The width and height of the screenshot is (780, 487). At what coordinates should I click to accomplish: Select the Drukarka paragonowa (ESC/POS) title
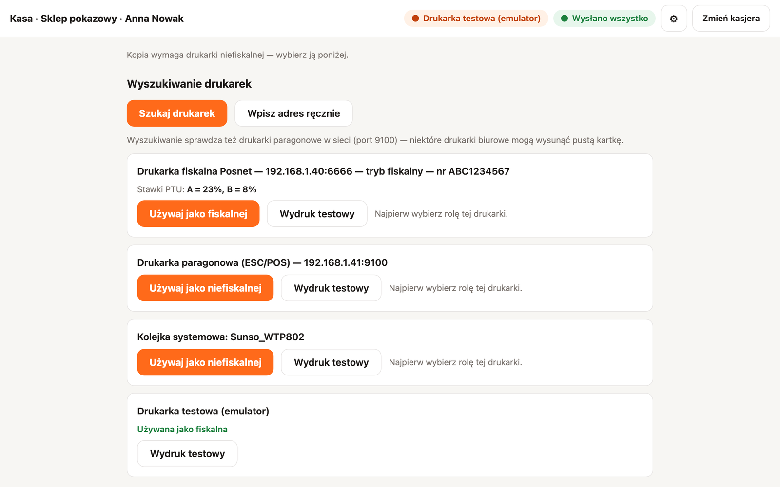point(262,263)
